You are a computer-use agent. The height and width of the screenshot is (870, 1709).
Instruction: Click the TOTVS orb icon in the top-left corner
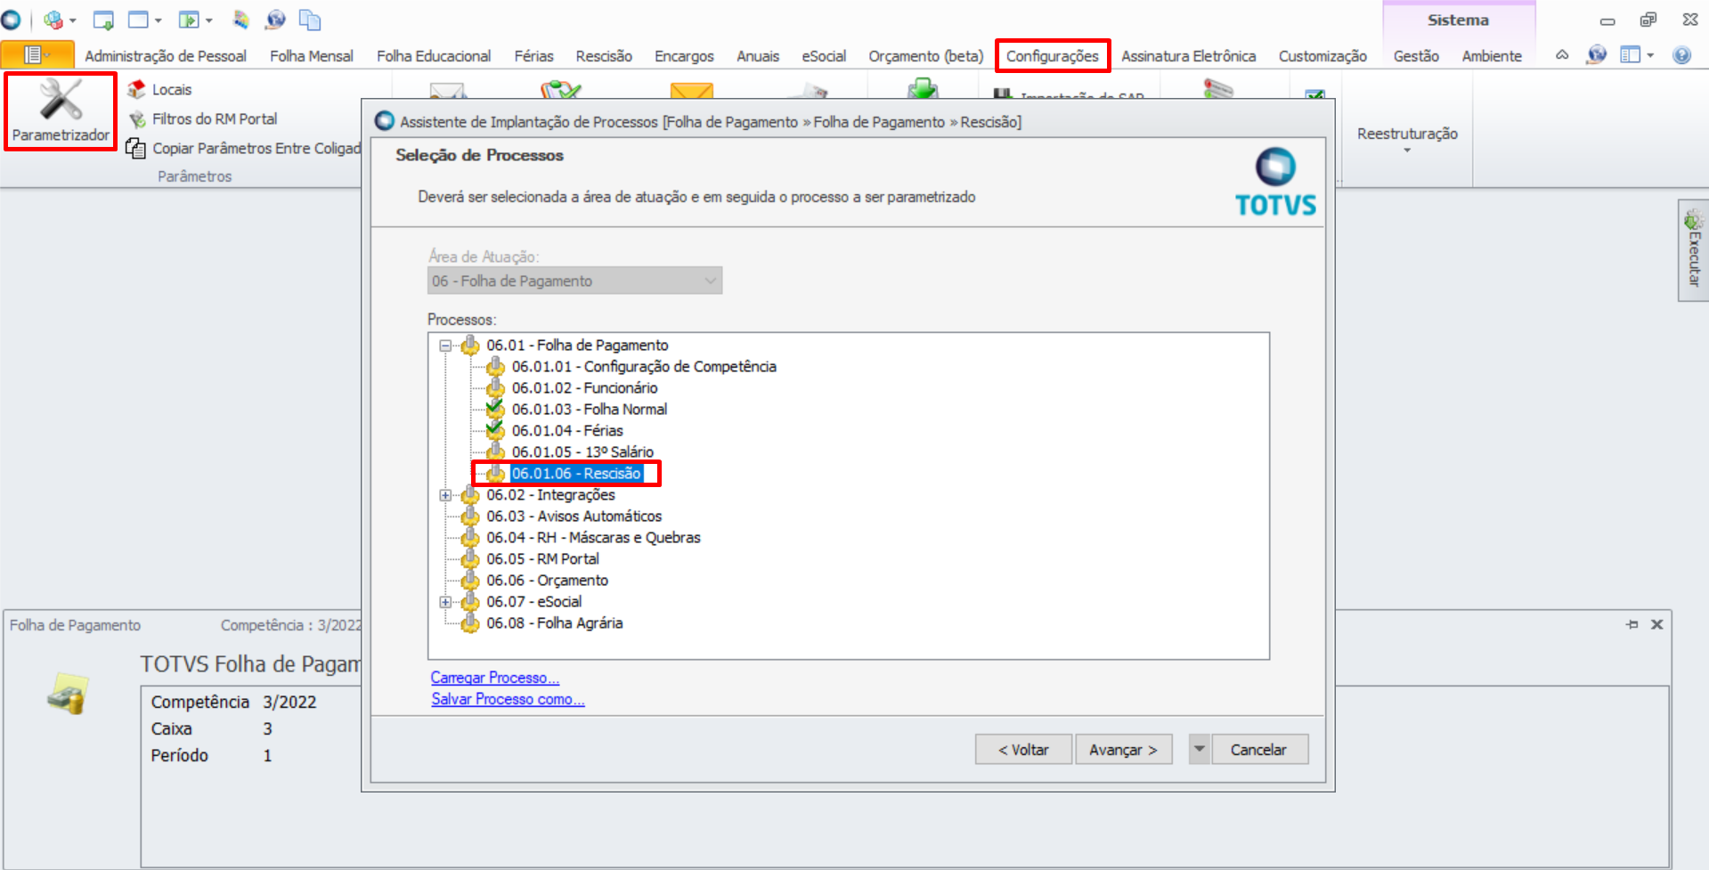coord(11,20)
